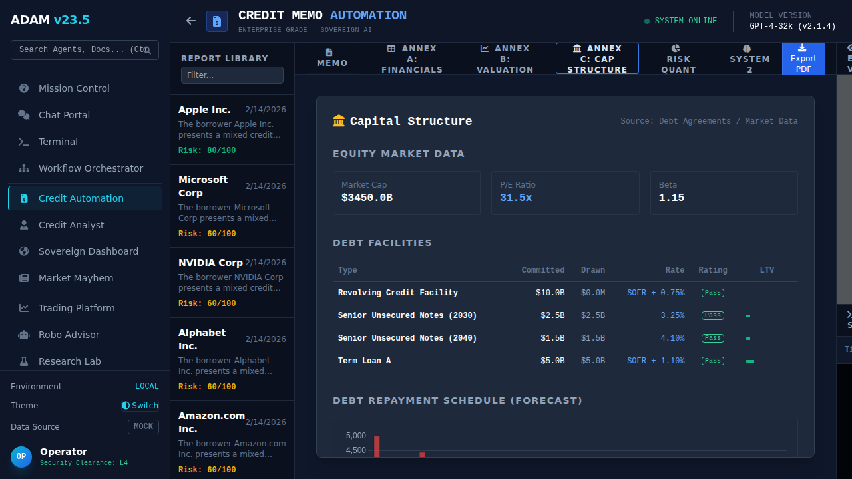Click the Term Loan A LTV bar
The width and height of the screenshot is (852, 479).
coord(749,361)
